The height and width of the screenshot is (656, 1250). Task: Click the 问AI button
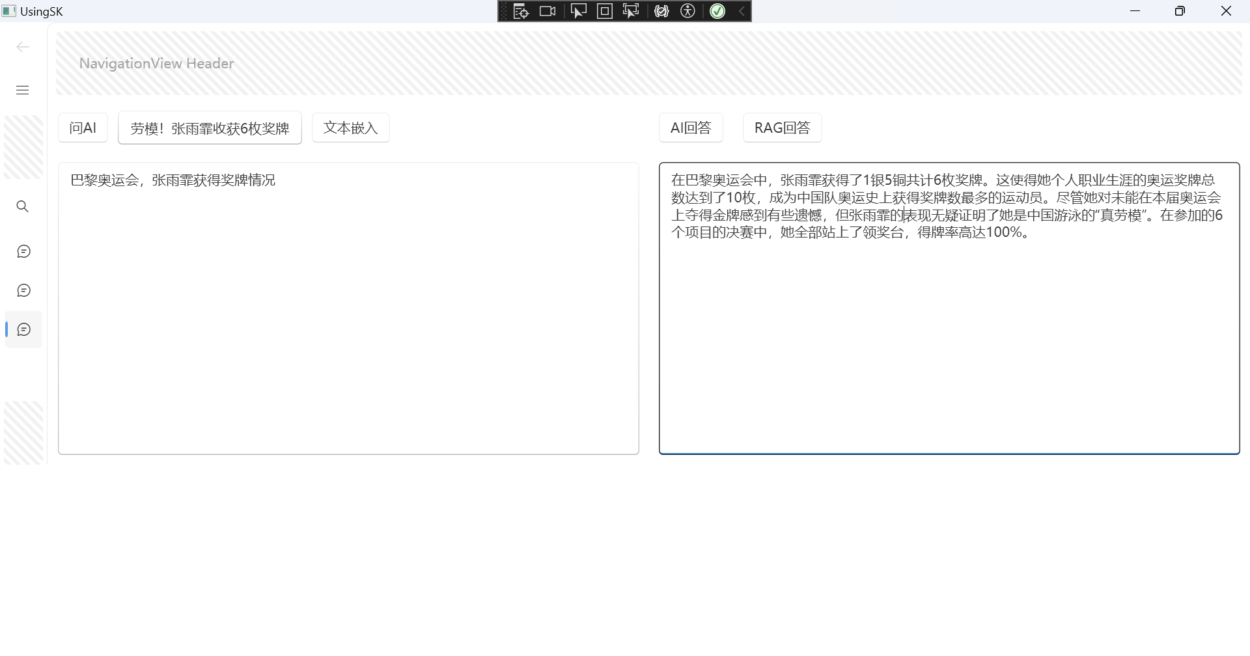[83, 128]
